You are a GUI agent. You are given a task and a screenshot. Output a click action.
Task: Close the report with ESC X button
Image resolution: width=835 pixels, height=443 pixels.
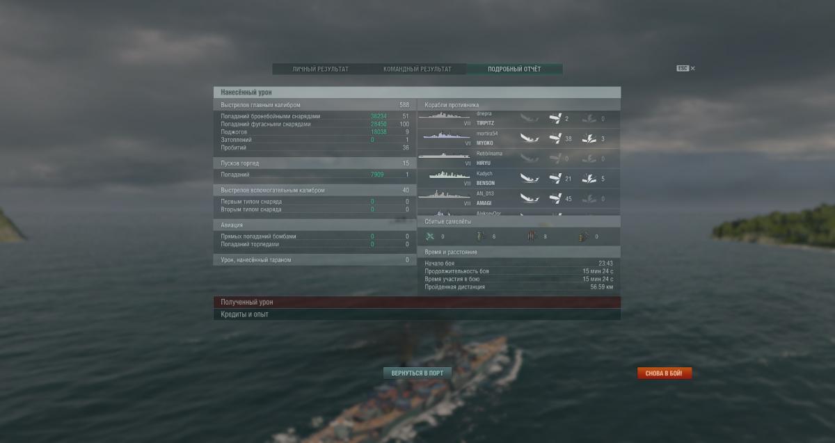pyautogui.click(x=686, y=68)
